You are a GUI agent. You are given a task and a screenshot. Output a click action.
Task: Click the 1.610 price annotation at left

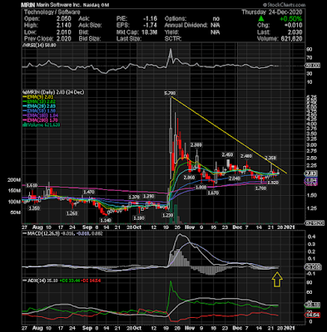[x=32, y=186]
